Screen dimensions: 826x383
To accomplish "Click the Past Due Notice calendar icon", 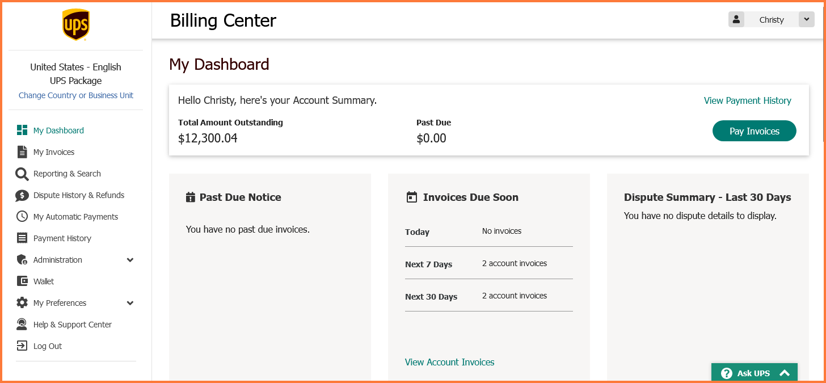I will tap(191, 197).
